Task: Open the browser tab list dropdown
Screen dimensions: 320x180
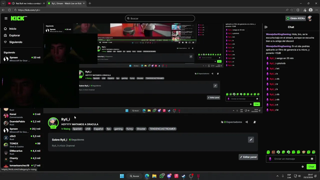Action: tap(3, 3)
